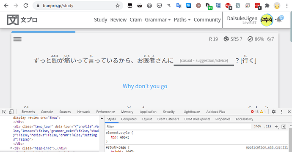Open the Memory tab in DevTools

[127, 111]
